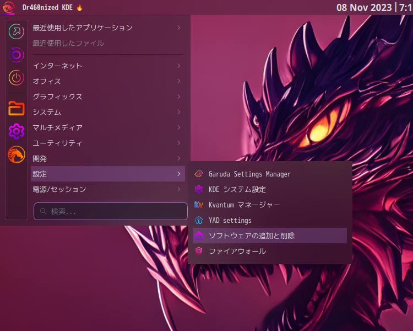
Task: Expand the 最近使用したアプリケーション chevron
Action: [179, 28]
